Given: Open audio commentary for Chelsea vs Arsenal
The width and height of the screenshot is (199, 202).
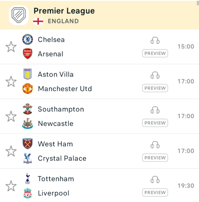Looking at the screenshot, I should tap(155, 41).
